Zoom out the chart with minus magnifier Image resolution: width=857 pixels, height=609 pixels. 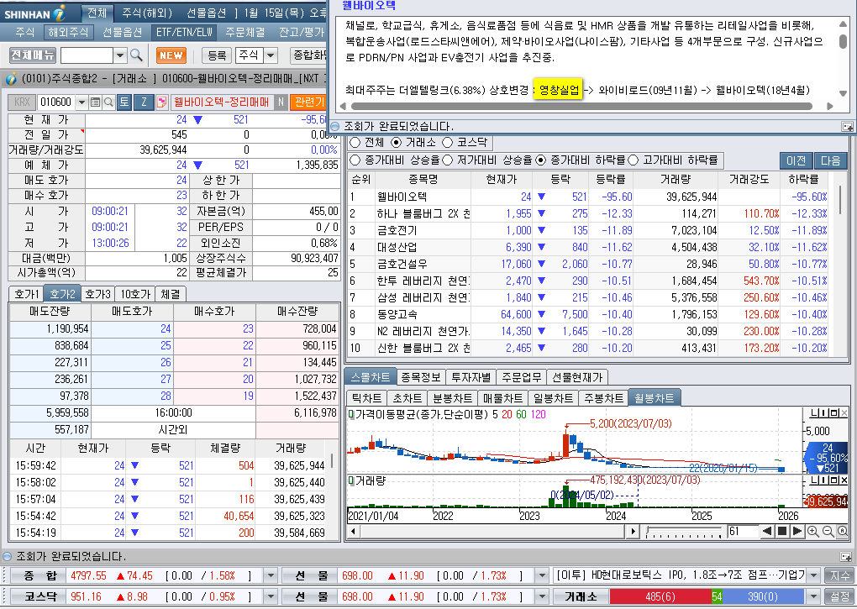828,531
